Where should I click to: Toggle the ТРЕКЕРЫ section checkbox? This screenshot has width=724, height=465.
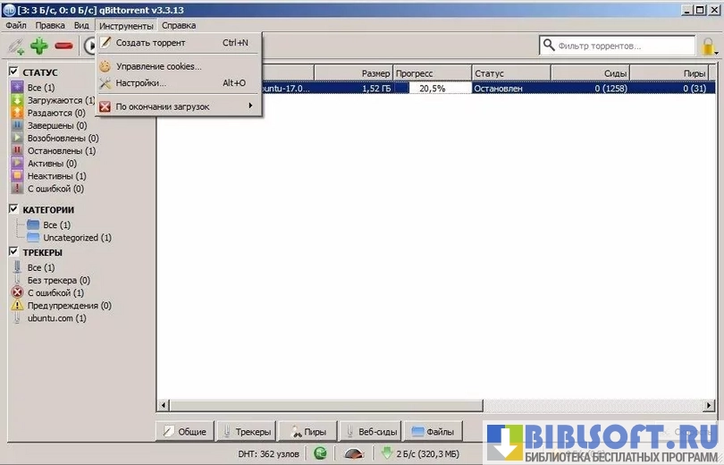[x=14, y=252]
